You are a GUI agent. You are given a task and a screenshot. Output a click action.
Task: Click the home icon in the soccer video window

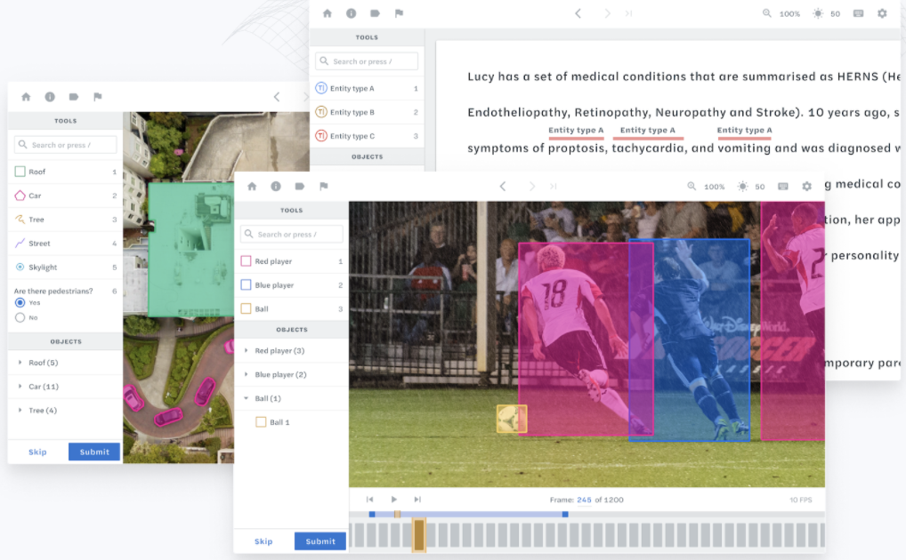pos(252,187)
